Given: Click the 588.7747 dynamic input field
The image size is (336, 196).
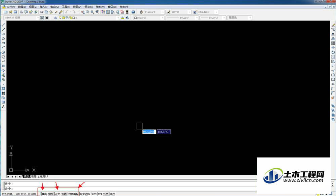Looking at the screenshot, I should (164, 132).
